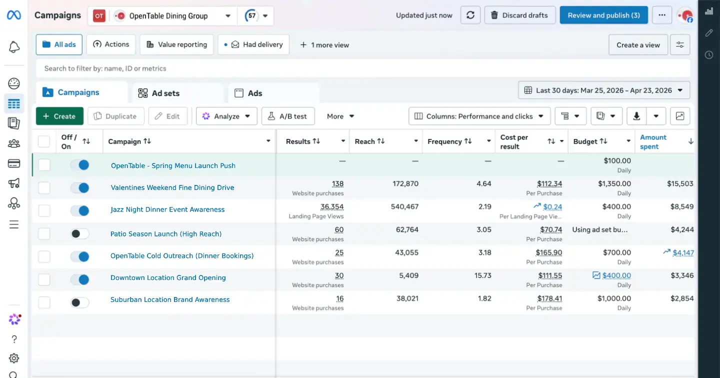Switch to the Ad sets tab
720x378 pixels.
click(x=177, y=93)
